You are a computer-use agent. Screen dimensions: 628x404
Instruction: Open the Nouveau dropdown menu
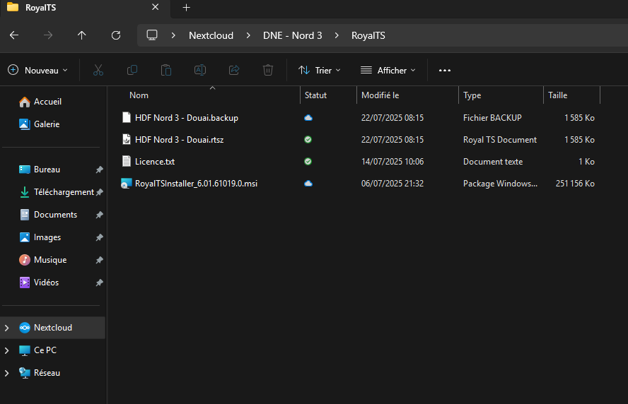tap(37, 71)
